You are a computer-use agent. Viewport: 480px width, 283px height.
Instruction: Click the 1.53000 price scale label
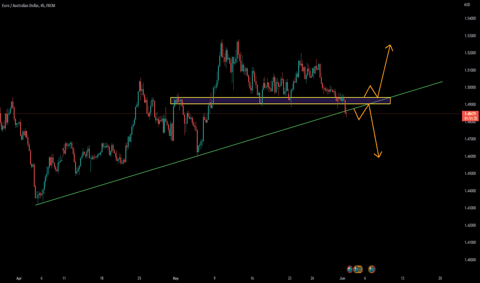click(x=470, y=36)
